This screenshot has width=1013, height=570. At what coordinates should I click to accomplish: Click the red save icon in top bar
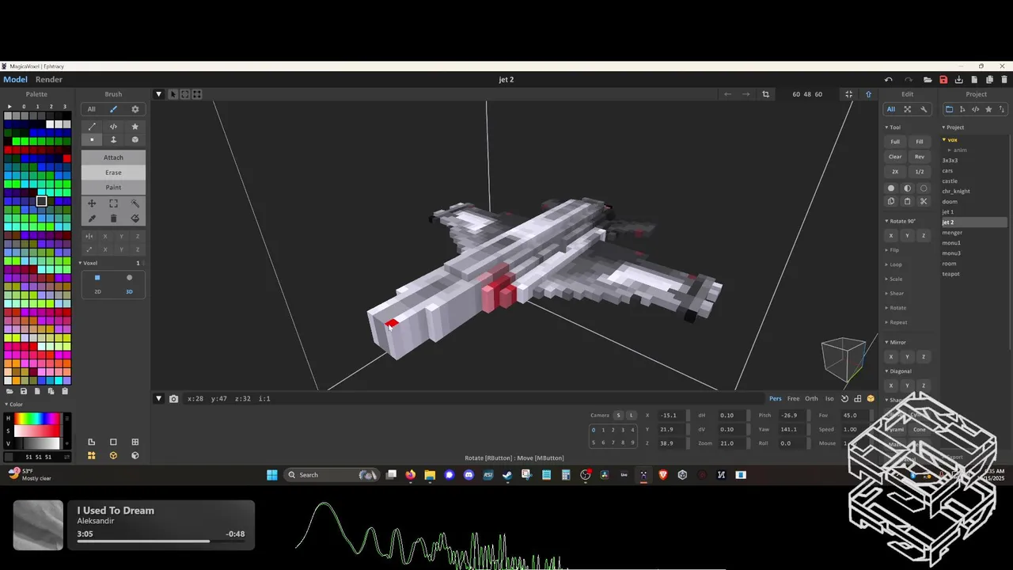(943, 80)
